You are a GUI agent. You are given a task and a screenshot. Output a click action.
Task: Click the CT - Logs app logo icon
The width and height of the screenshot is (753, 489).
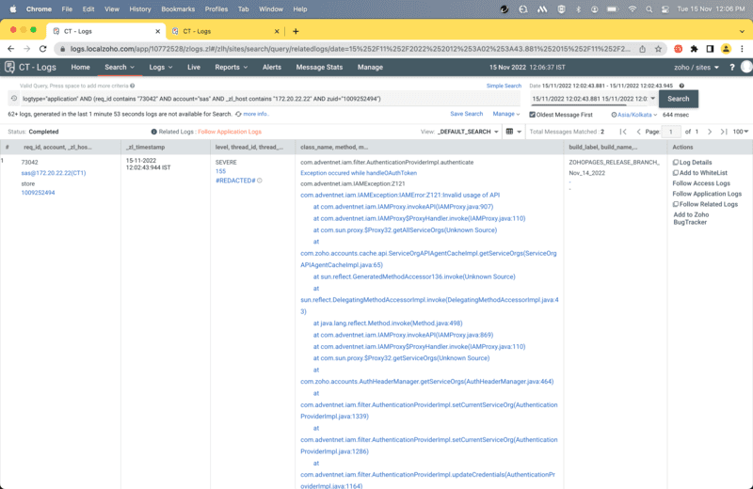(x=9, y=67)
